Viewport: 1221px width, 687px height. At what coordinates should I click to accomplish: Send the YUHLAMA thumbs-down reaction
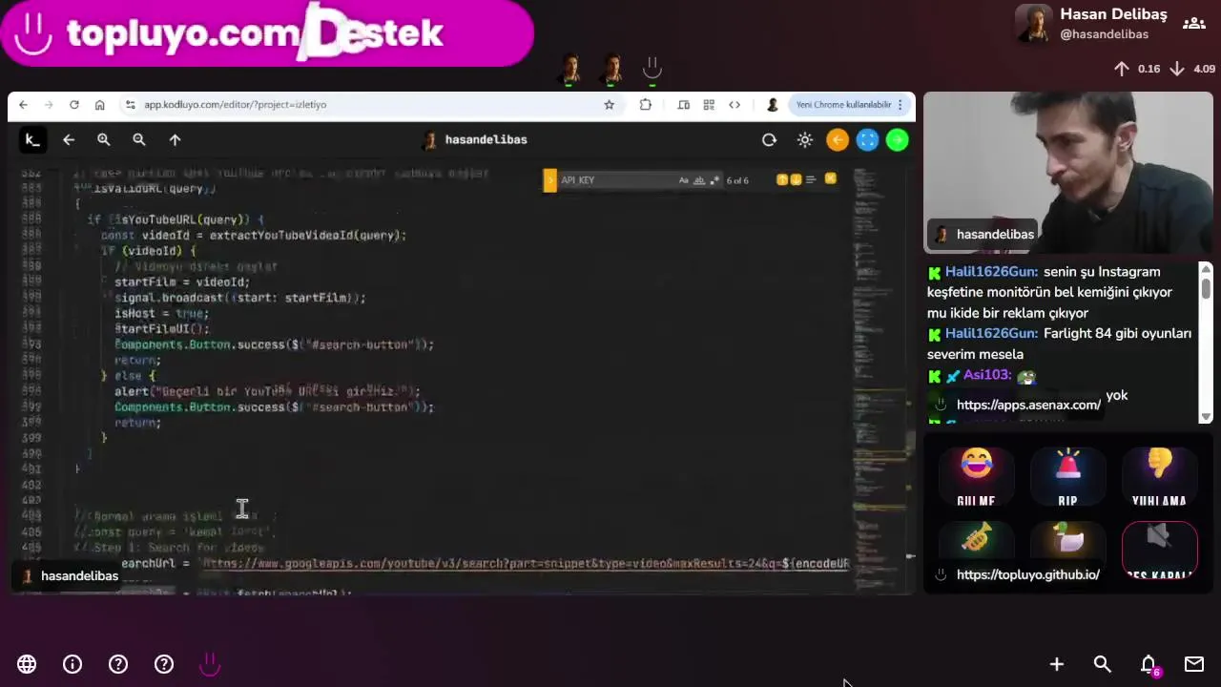1159,478
